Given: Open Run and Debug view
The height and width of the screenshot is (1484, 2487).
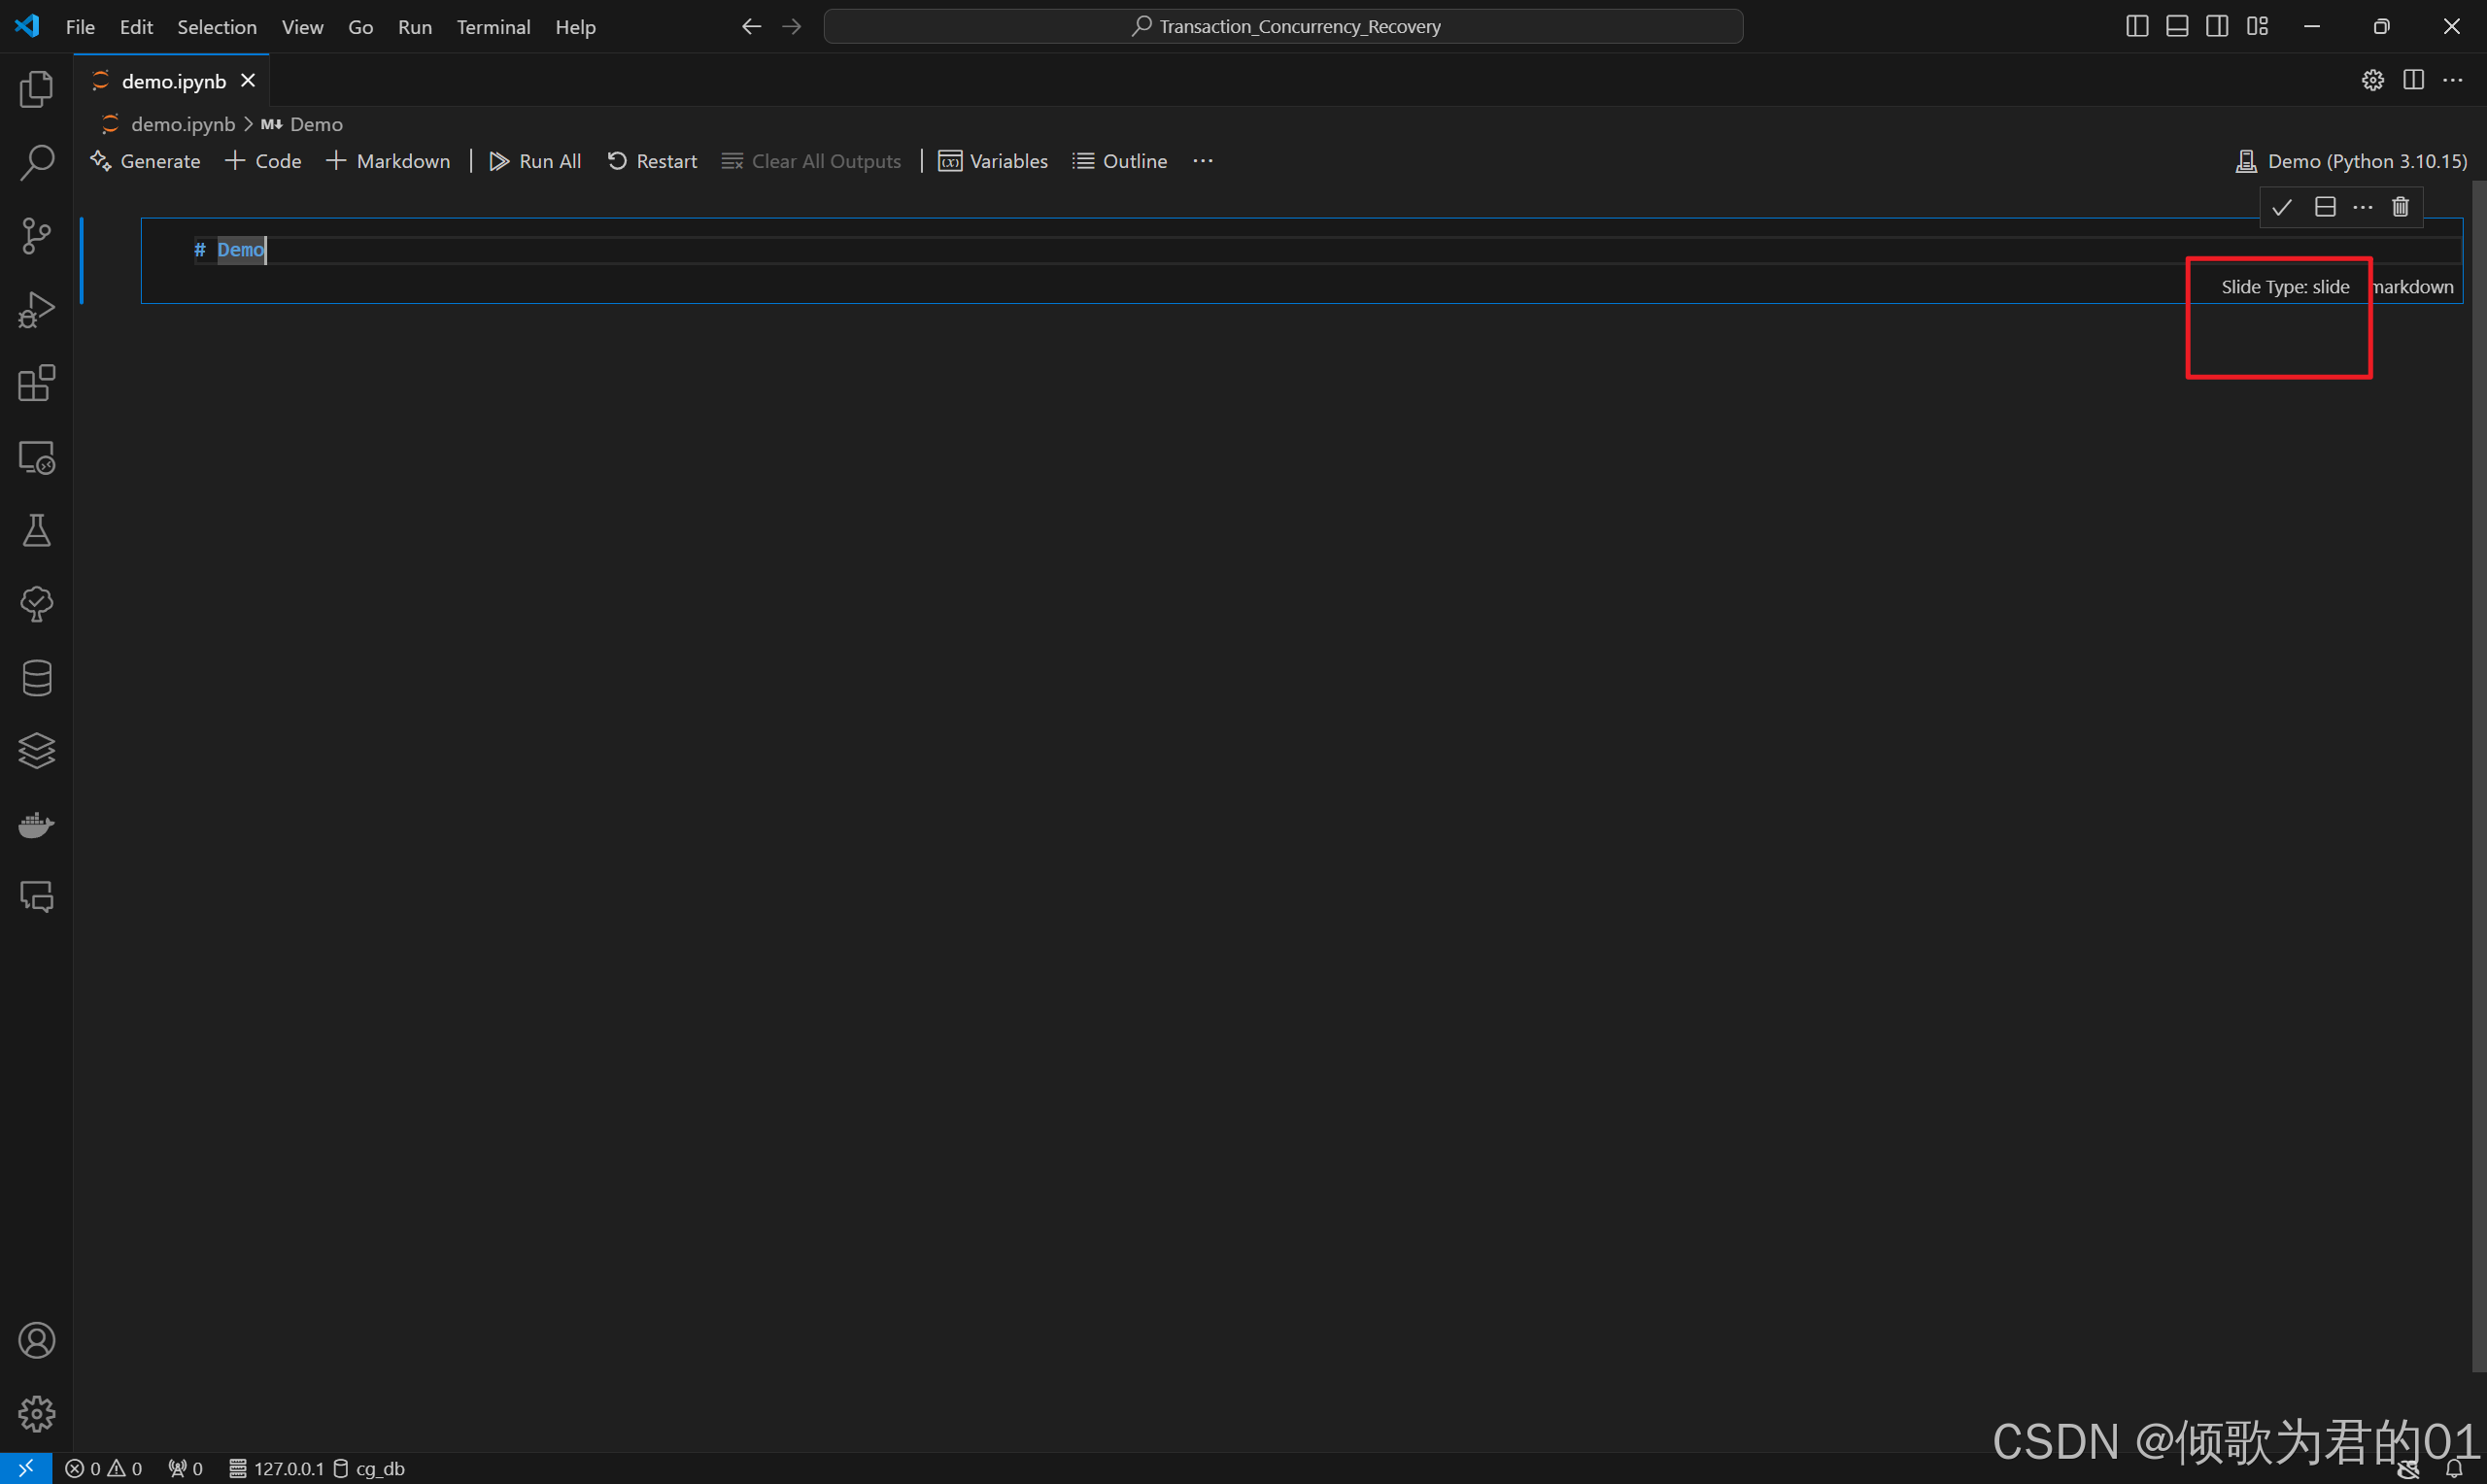Looking at the screenshot, I should click(x=36, y=310).
